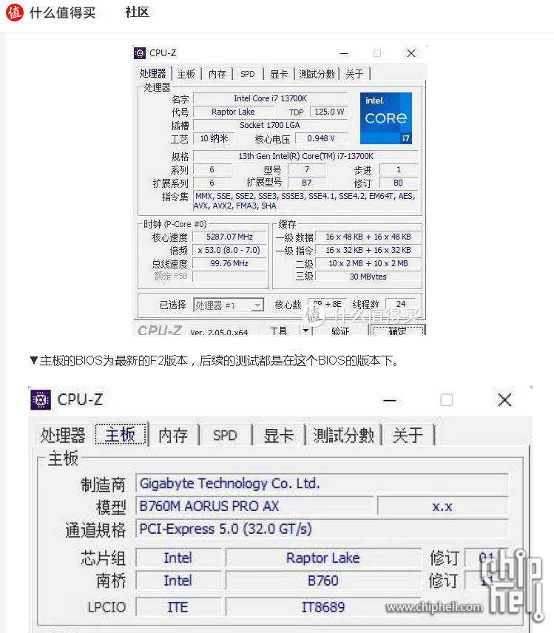
Task: Minimize the lower CPU-Z window
Action: point(390,401)
